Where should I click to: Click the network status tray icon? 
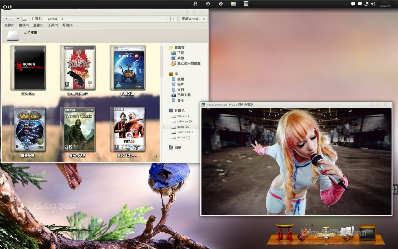pos(366,4)
